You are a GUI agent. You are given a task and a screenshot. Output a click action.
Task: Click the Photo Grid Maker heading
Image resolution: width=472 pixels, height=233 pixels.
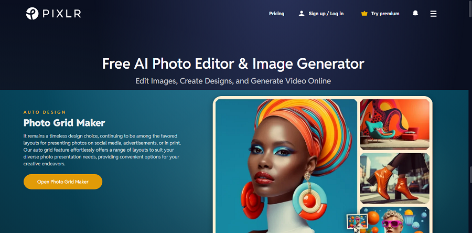[x=64, y=123]
